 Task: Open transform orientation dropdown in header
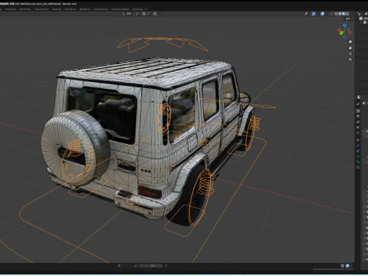127,14
